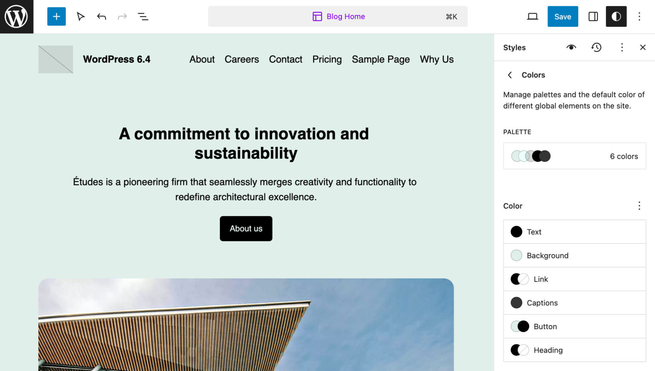
Task: Open style revisions history
Action: [x=596, y=47]
